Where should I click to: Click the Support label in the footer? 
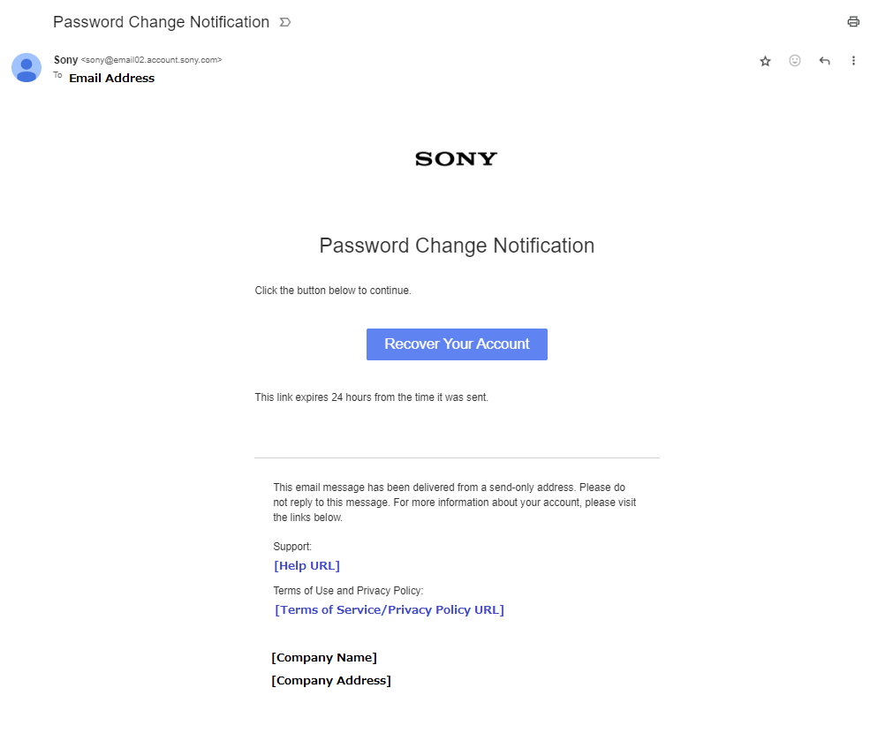click(292, 547)
